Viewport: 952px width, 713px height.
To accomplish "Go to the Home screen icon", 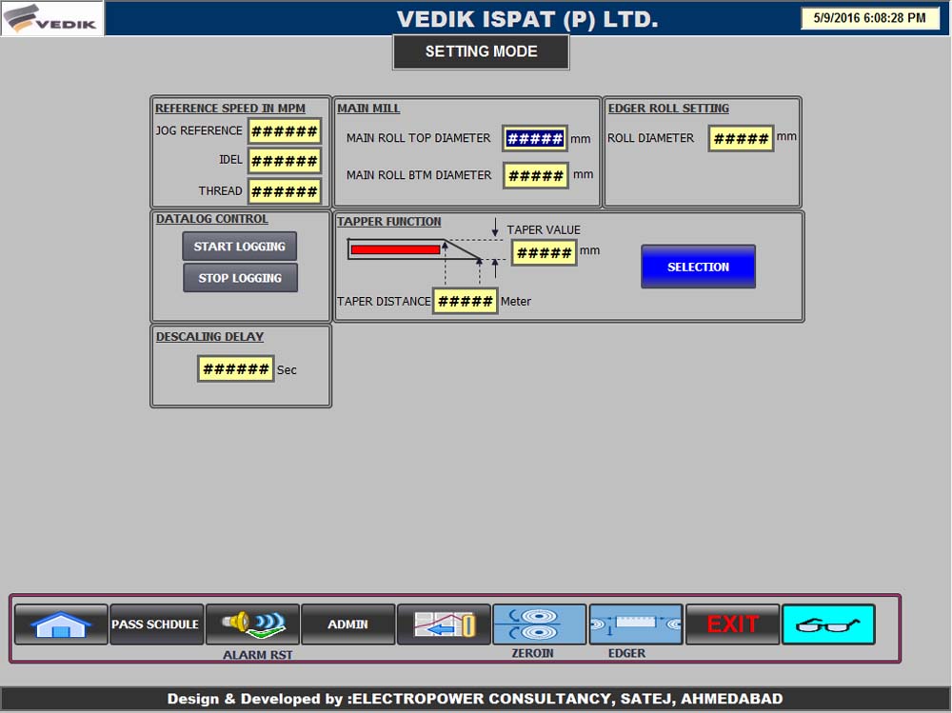I will point(61,624).
